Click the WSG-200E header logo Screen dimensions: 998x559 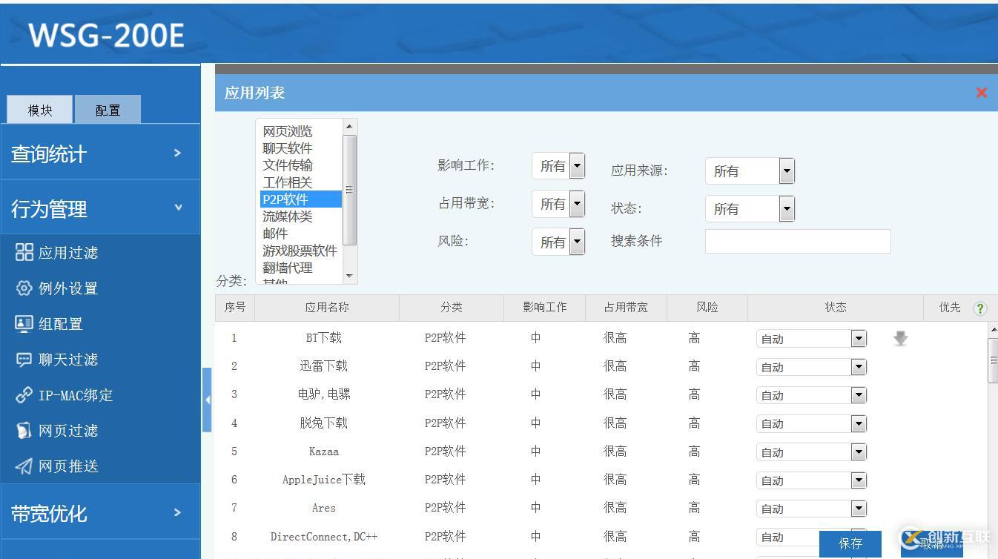coord(106,35)
